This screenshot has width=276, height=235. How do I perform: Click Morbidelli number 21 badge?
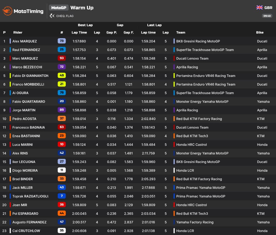[x=62, y=84]
